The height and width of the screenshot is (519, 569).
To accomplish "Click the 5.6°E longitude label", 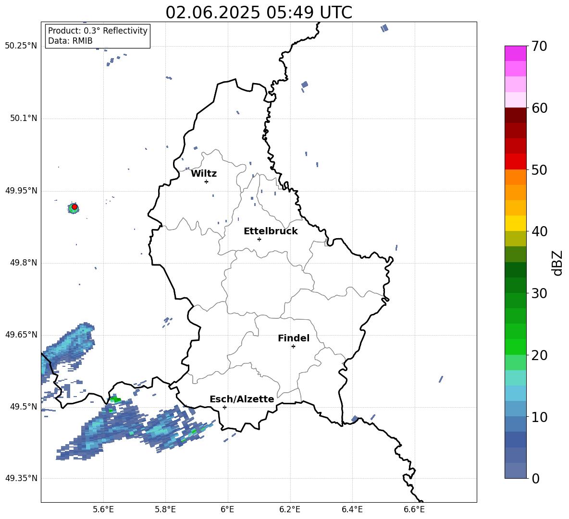I will tap(103, 510).
